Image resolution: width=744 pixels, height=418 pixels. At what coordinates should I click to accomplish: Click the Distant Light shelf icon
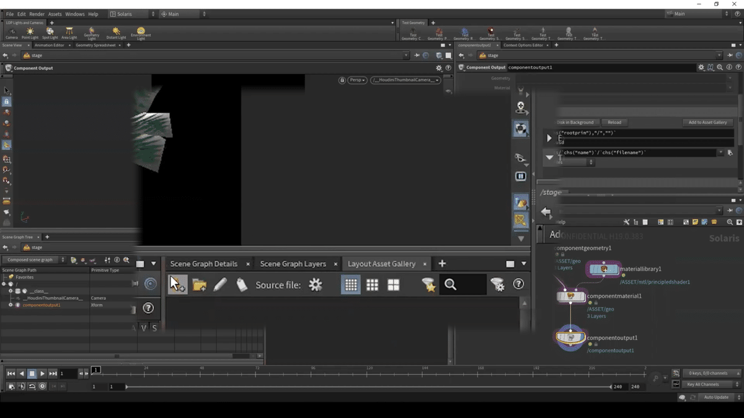click(x=116, y=32)
